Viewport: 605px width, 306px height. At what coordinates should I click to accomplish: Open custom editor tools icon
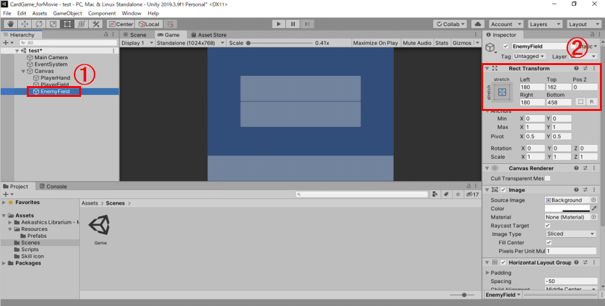tap(96, 24)
